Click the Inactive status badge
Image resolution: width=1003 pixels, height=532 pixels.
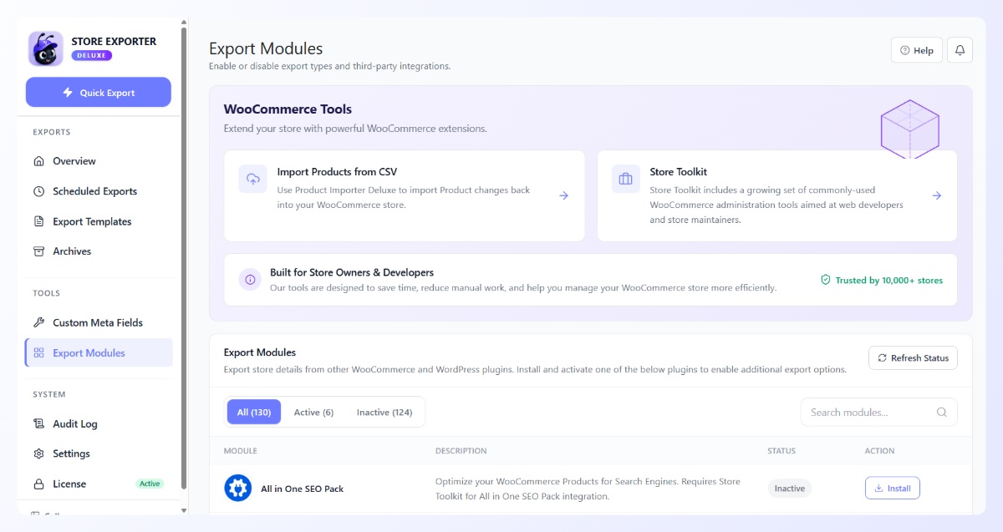(x=790, y=489)
